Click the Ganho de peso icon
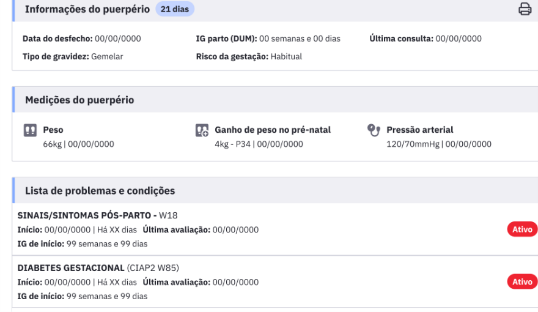Image resolution: width=538 pixels, height=312 pixels. [202, 130]
